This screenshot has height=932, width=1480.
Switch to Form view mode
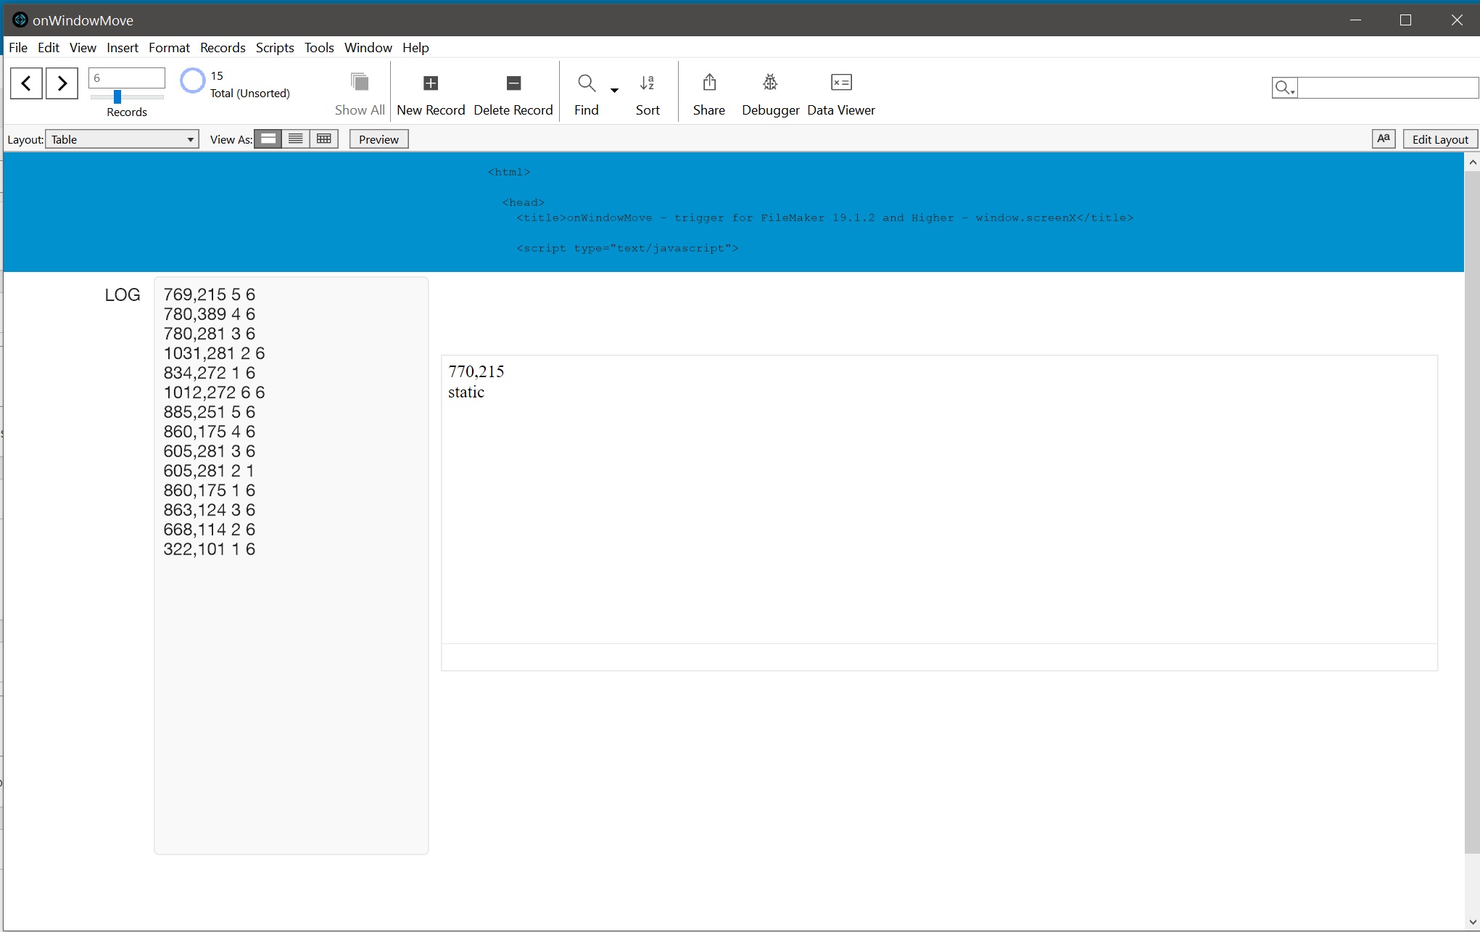coord(268,139)
